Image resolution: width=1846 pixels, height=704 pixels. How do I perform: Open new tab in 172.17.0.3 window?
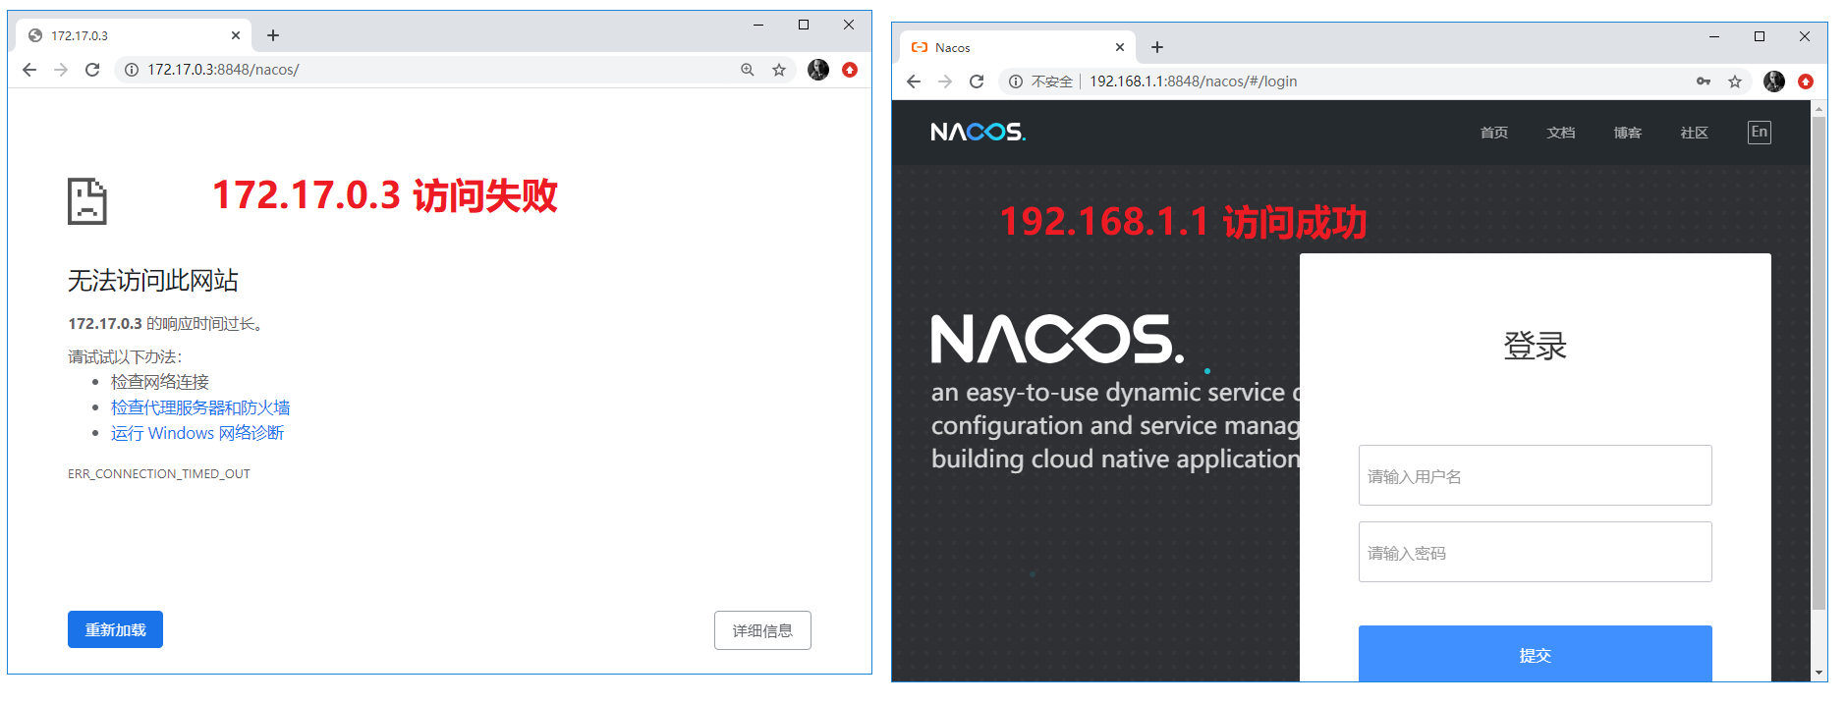click(x=273, y=35)
